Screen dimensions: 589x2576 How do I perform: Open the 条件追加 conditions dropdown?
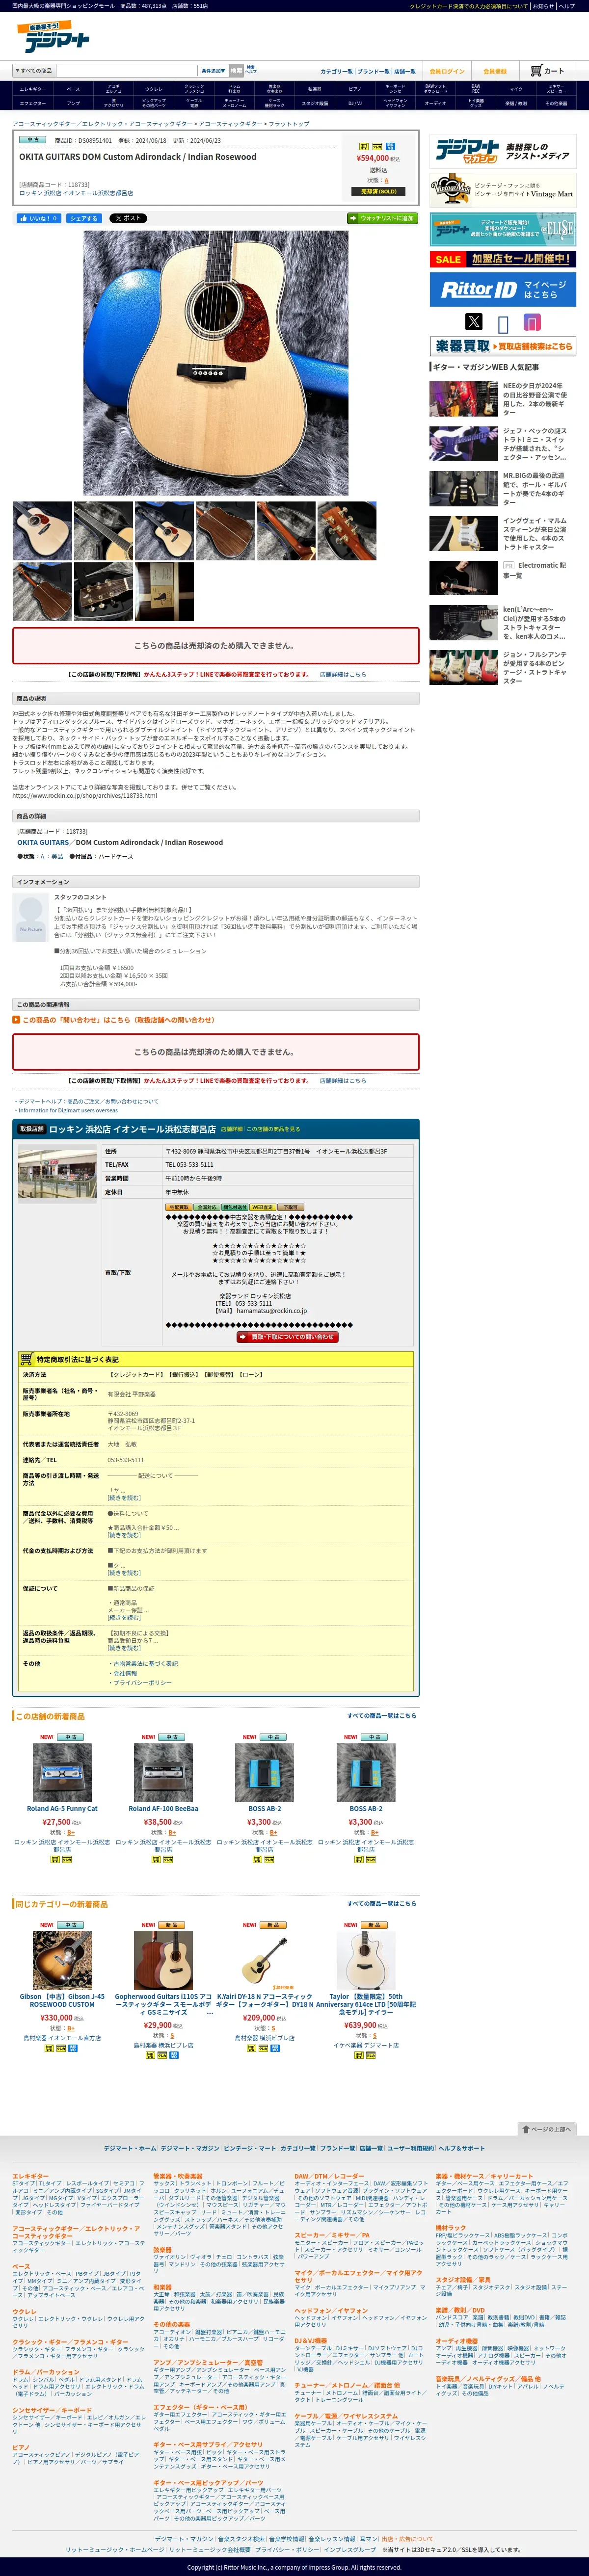click(x=213, y=71)
